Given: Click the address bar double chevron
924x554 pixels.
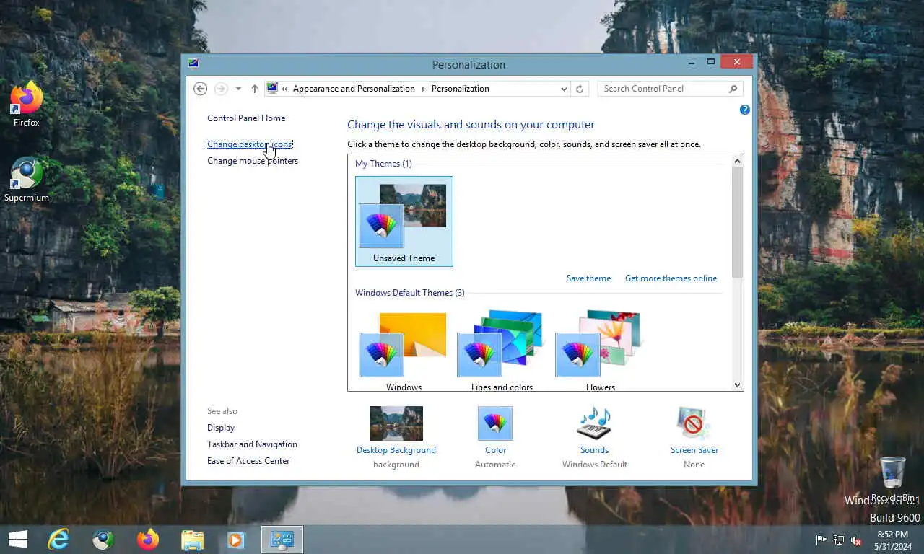Looking at the screenshot, I should coord(285,89).
